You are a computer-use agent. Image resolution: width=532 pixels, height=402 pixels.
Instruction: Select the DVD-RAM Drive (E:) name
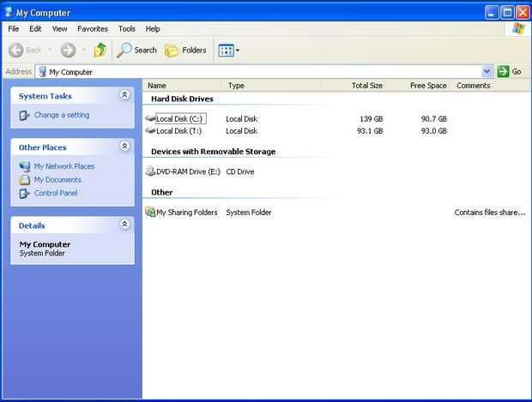(x=188, y=171)
